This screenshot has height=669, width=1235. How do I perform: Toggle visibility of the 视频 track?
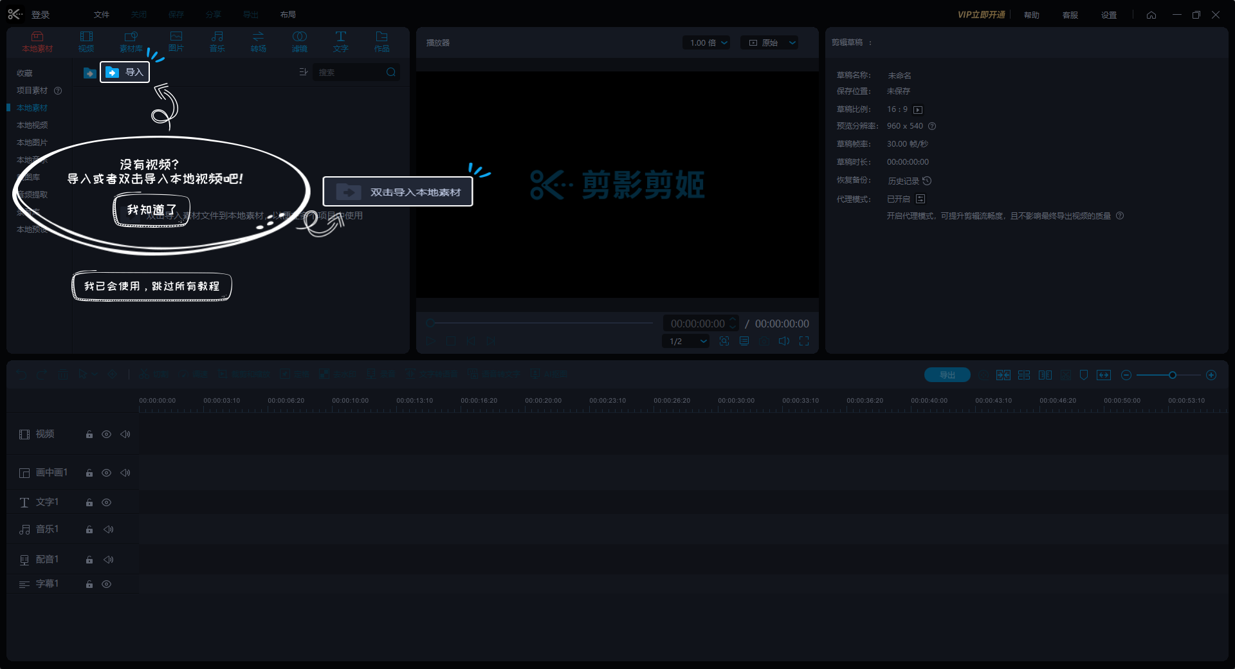(x=107, y=435)
